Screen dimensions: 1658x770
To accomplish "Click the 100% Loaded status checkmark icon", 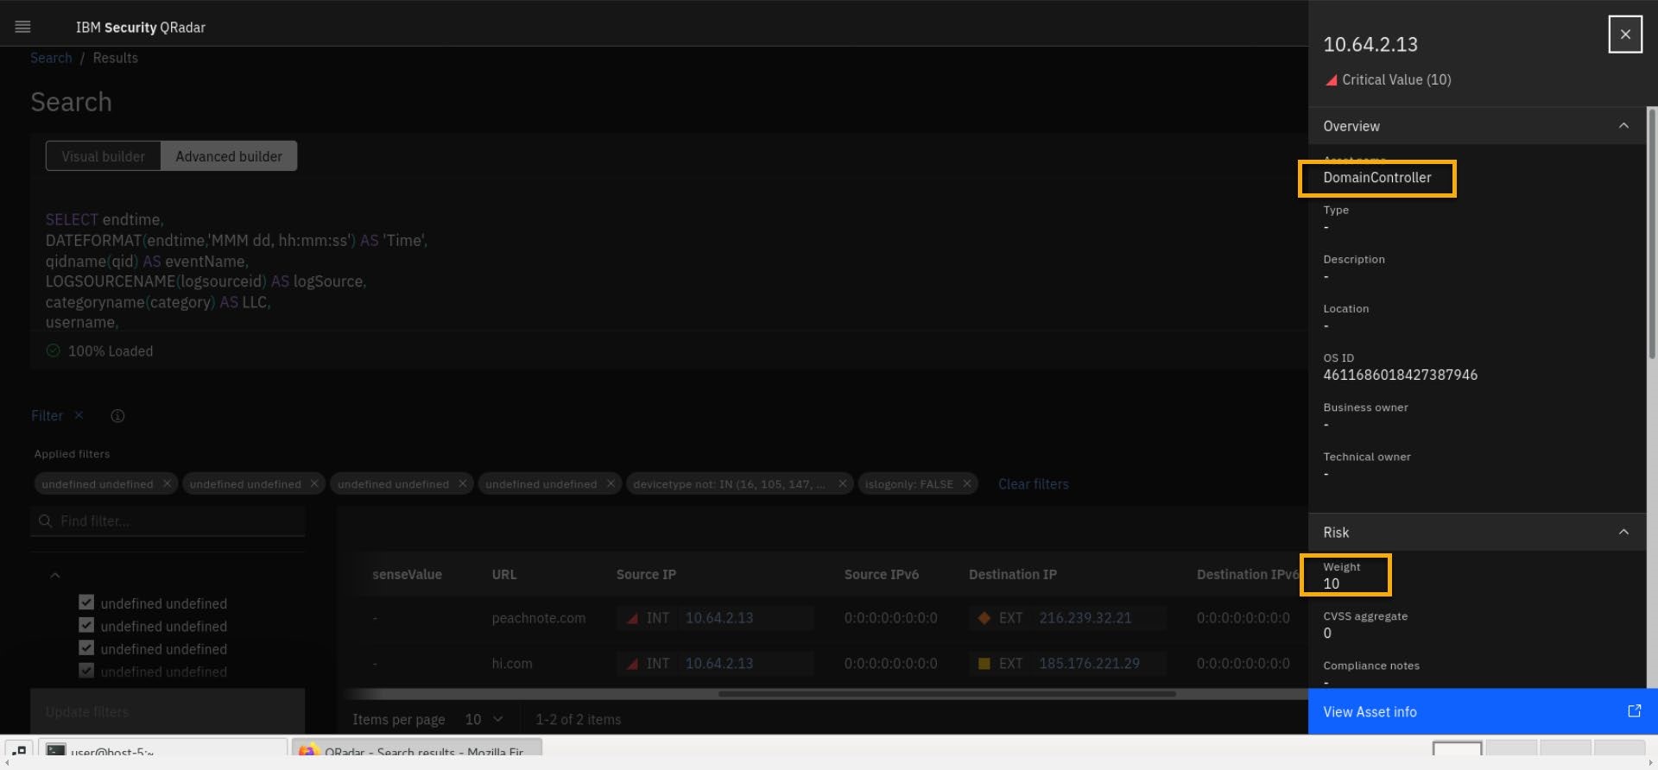I will [53, 350].
